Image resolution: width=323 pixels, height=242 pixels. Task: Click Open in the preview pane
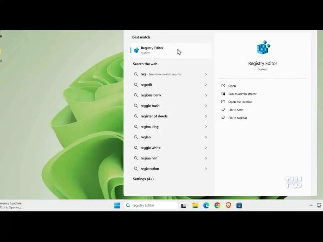tap(232, 86)
